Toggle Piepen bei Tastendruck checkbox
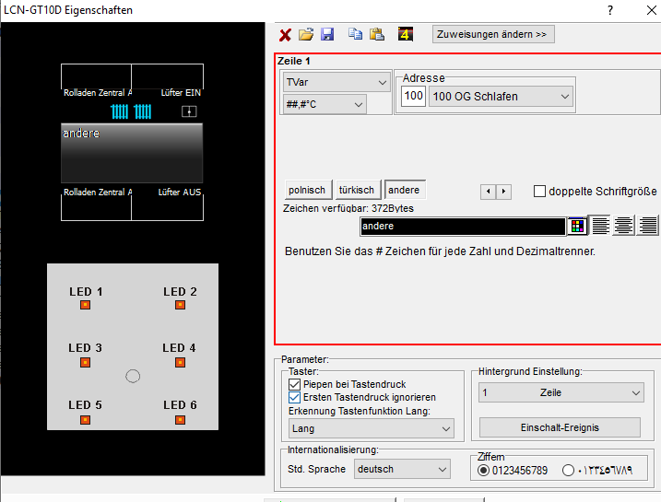This screenshot has height=502, width=661. tap(295, 384)
